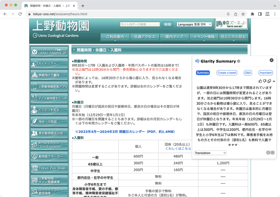Click the Glarity extension toolbar icon
This screenshot has width=280, height=197.
(267, 14)
